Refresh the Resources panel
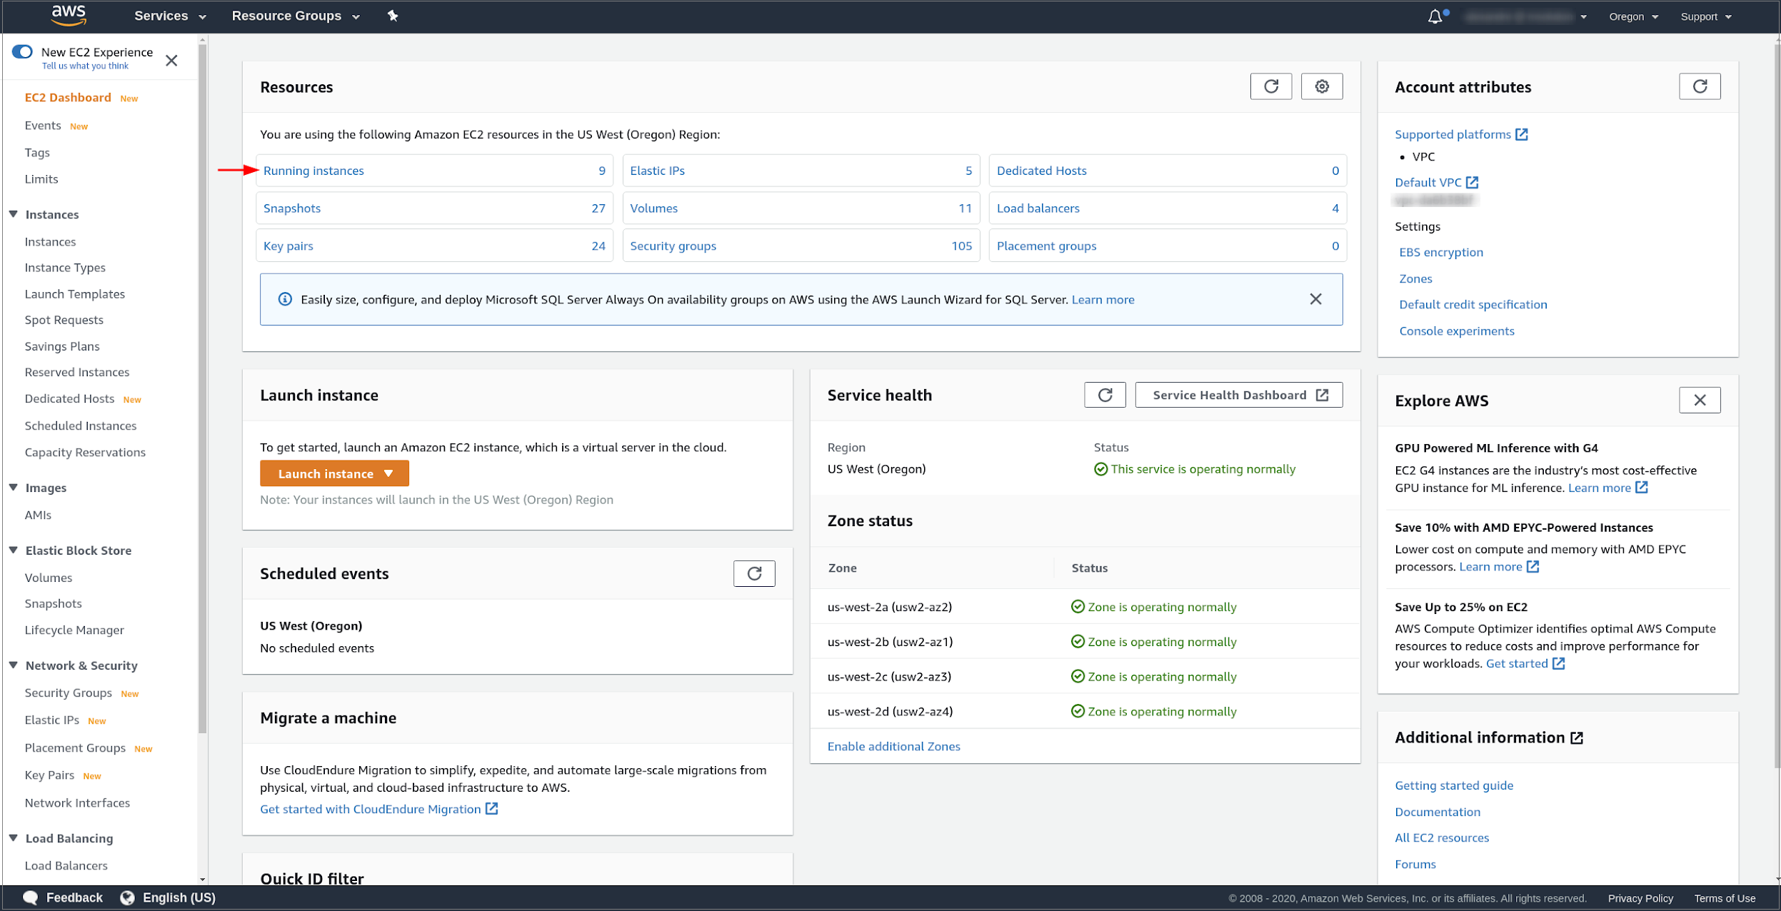The image size is (1781, 911). [x=1270, y=86]
